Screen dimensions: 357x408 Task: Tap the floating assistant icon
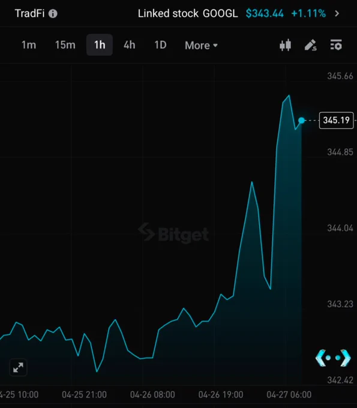point(333,358)
